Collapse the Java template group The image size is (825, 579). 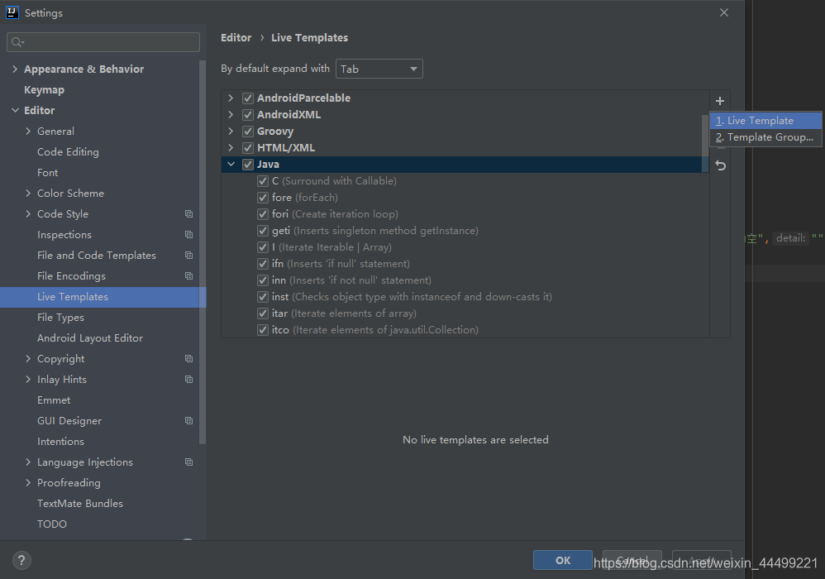(x=231, y=165)
